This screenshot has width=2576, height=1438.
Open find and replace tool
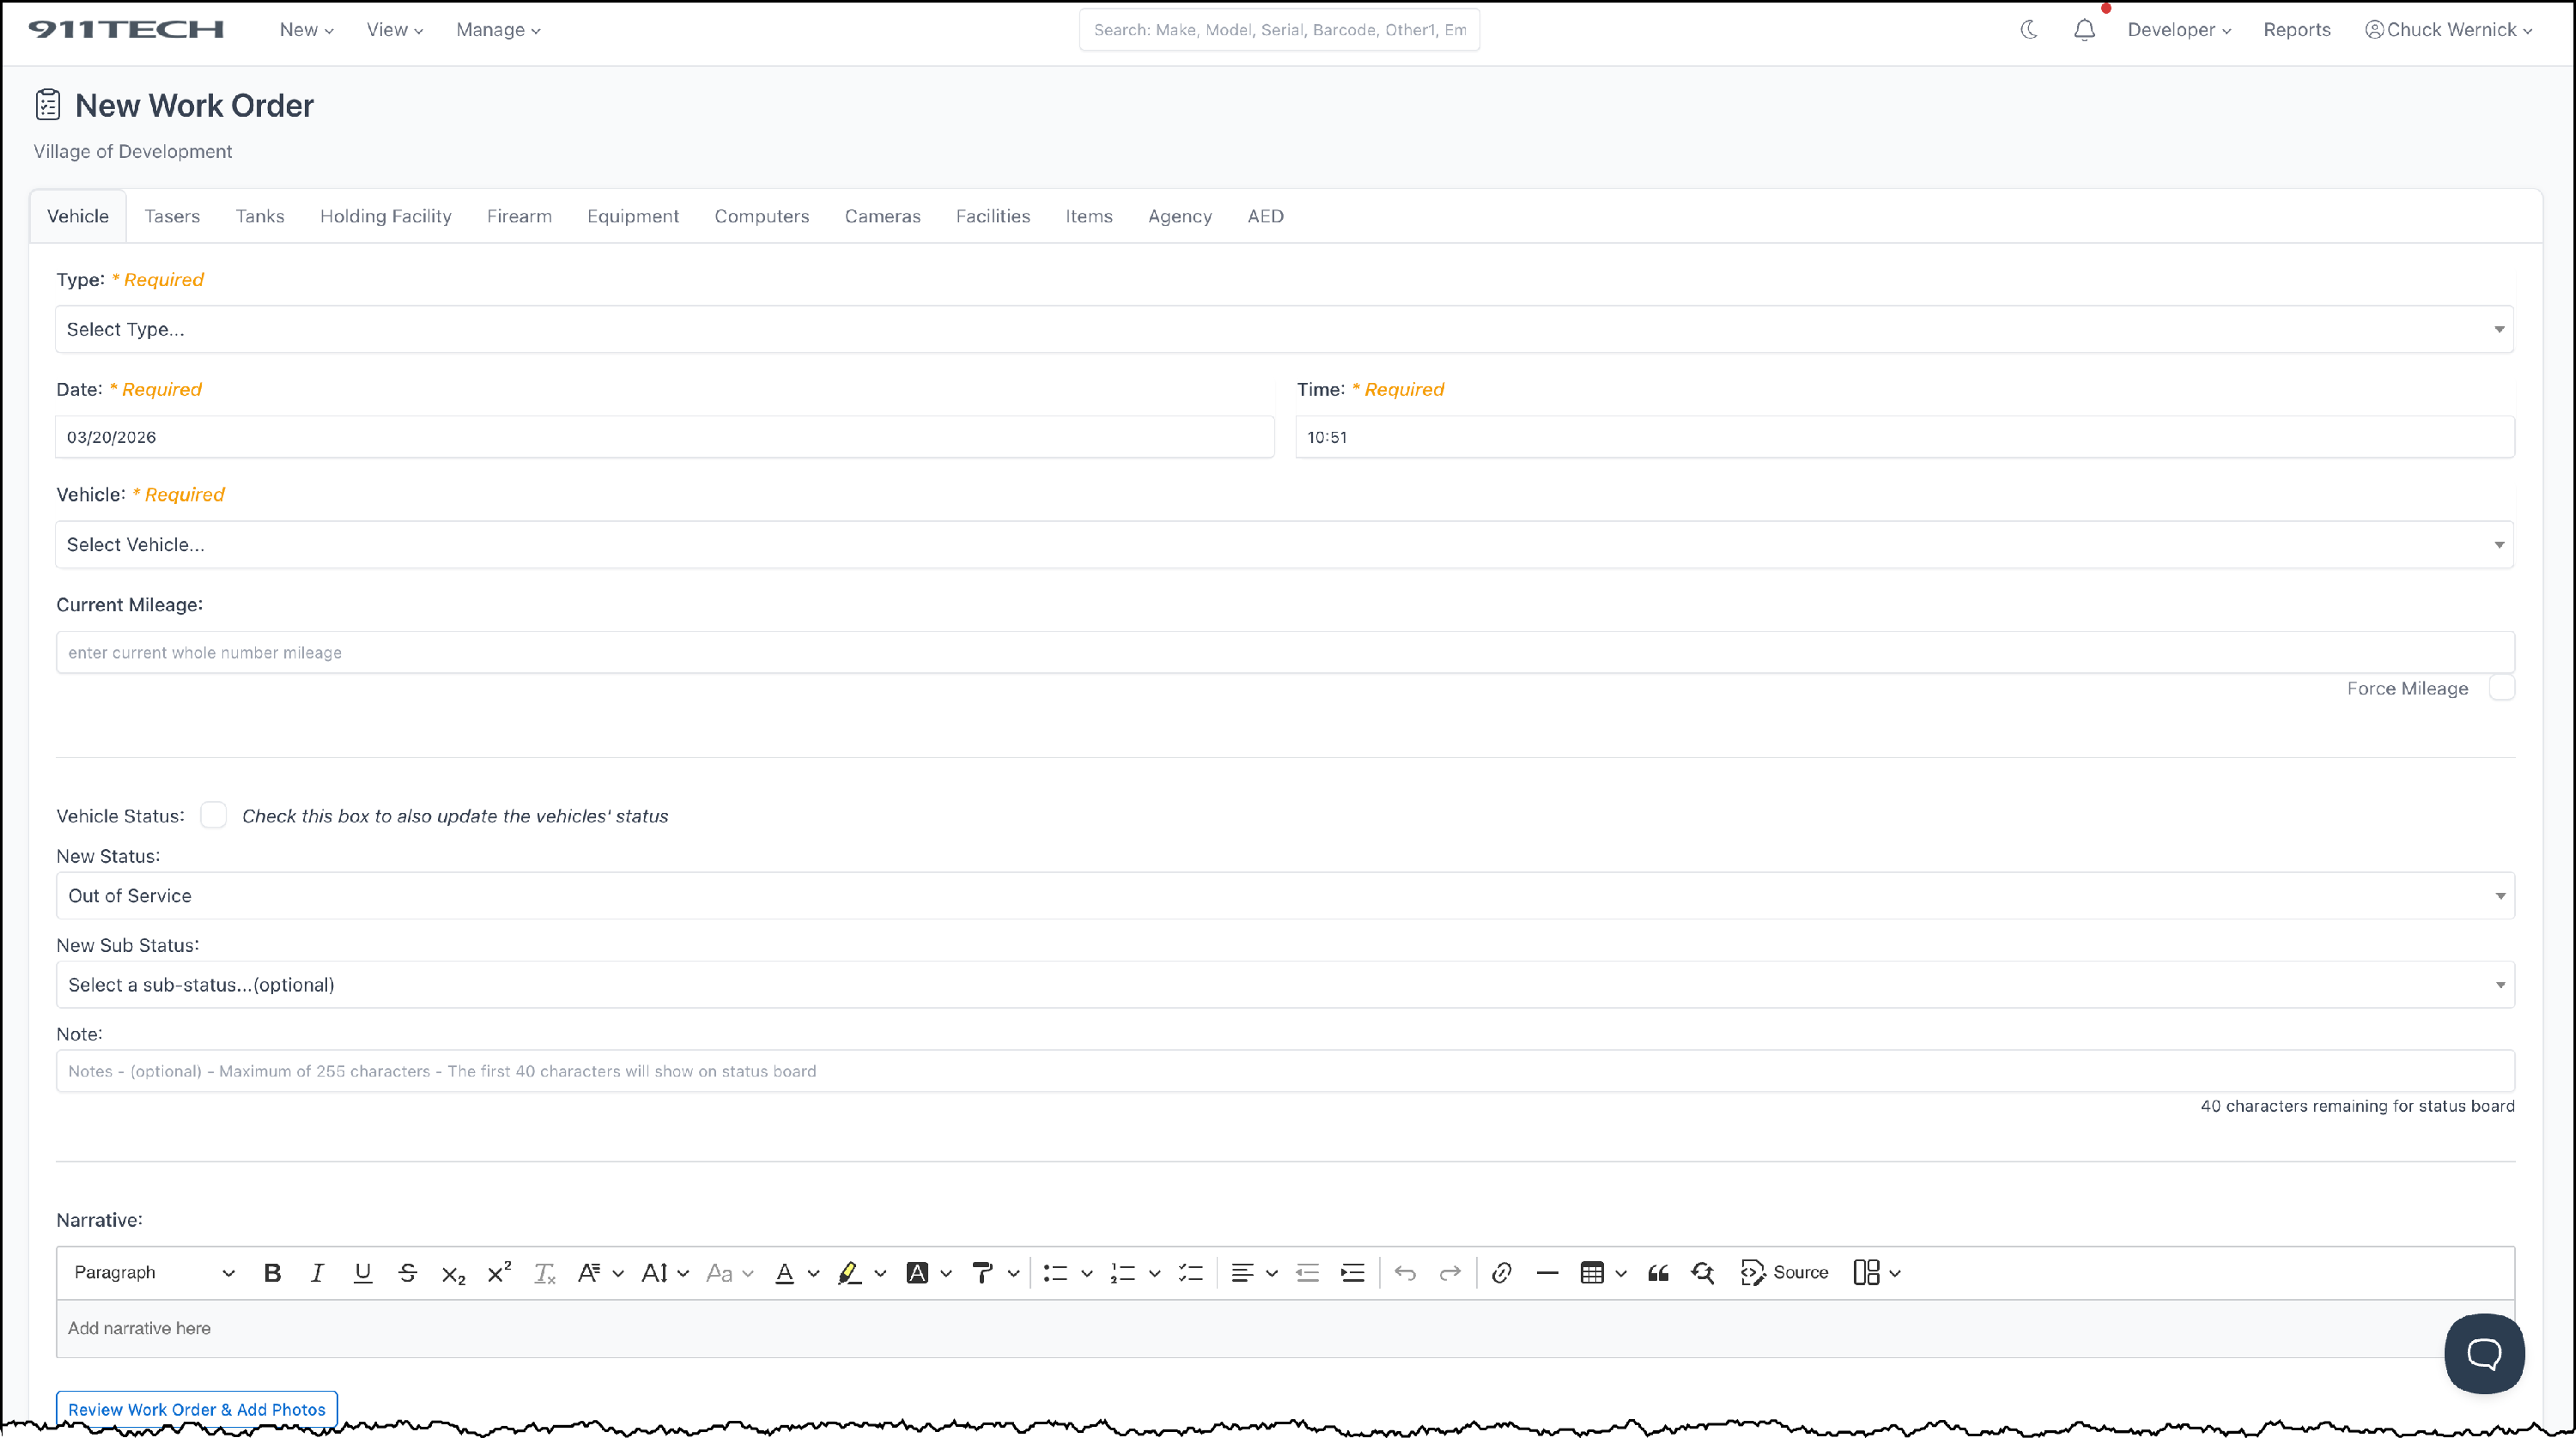click(1702, 1273)
